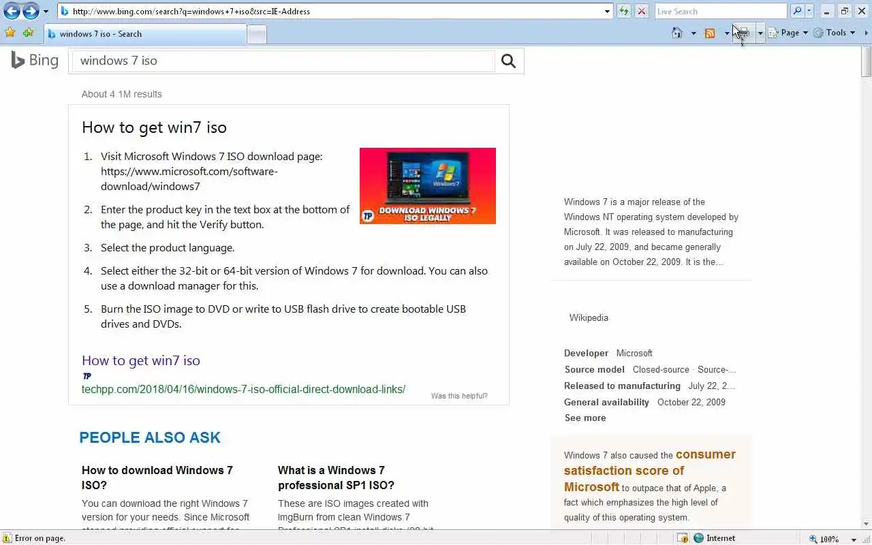Go back with the Back arrow button
Viewport: 872px width, 545px height.
(x=12, y=11)
